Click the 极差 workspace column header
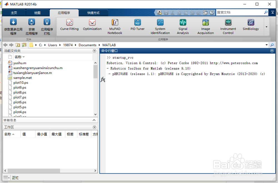 (x=70, y=134)
